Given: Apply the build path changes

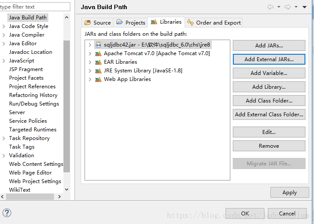Looking at the screenshot, I should click(x=289, y=193).
